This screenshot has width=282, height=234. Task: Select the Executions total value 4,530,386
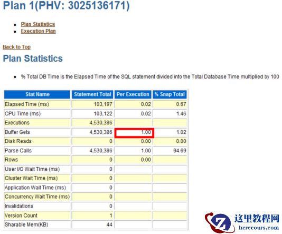(x=101, y=123)
